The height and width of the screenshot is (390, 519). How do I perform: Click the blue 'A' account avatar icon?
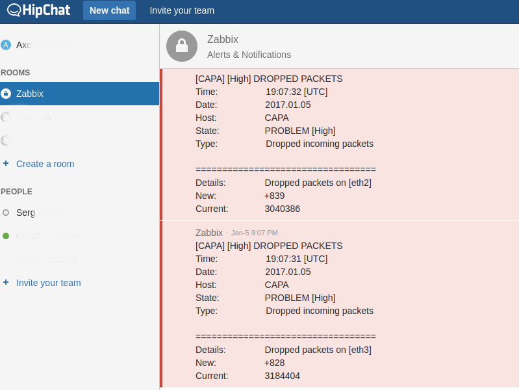click(x=6, y=45)
